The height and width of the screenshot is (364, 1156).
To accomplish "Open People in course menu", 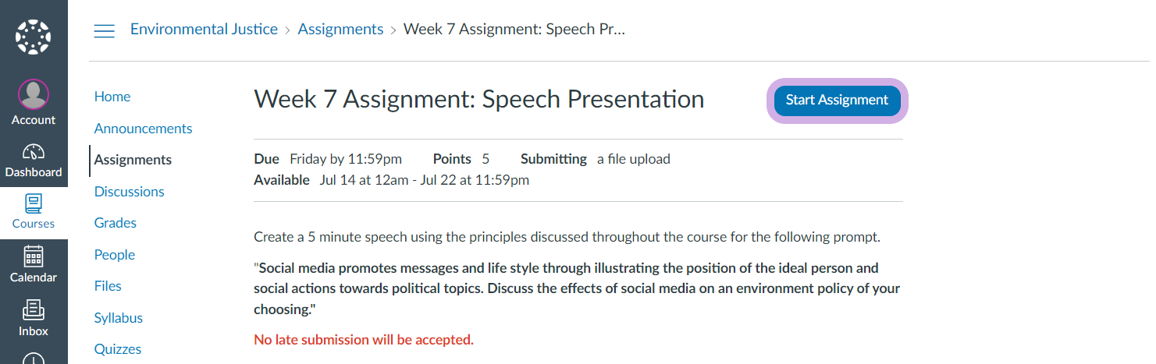I will 115,255.
